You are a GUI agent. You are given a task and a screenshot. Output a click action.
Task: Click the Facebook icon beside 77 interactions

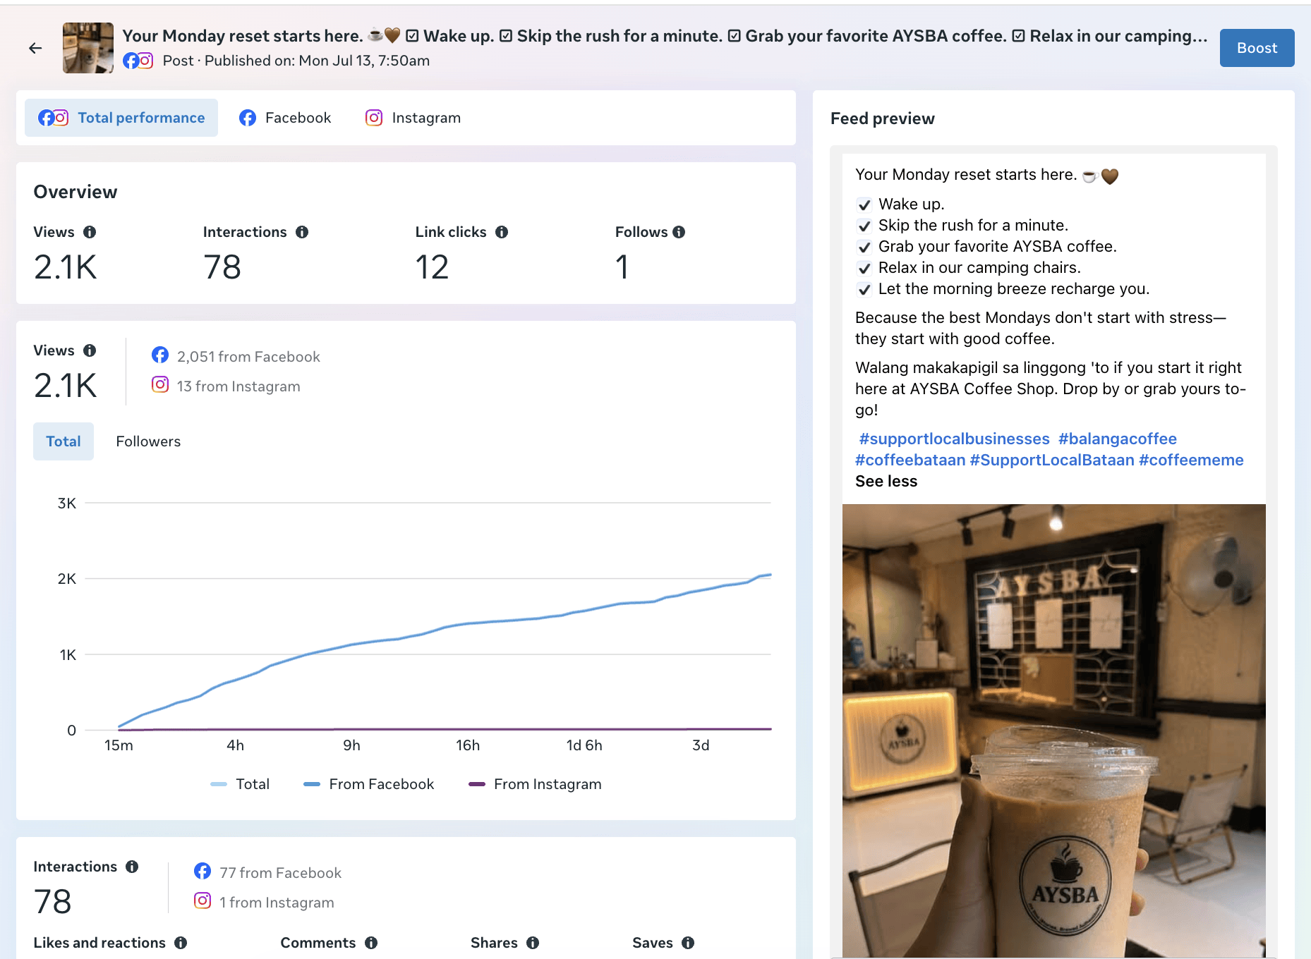pyautogui.click(x=203, y=872)
